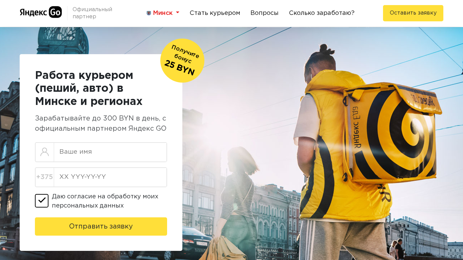Expand the city list using the red arrow

[177, 13]
